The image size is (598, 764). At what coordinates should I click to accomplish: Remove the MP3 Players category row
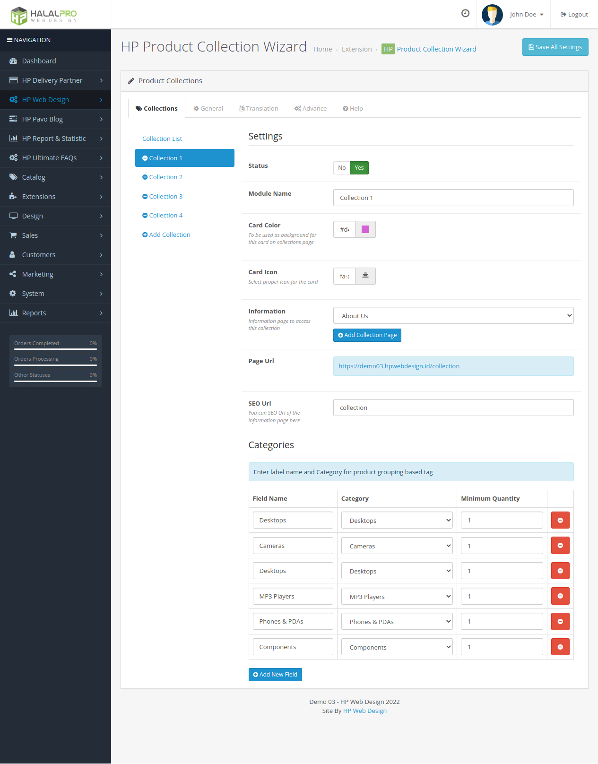pyautogui.click(x=560, y=596)
